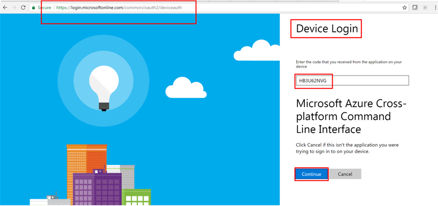Click the Device Login heading
The width and height of the screenshot is (438, 206).
click(x=327, y=29)
